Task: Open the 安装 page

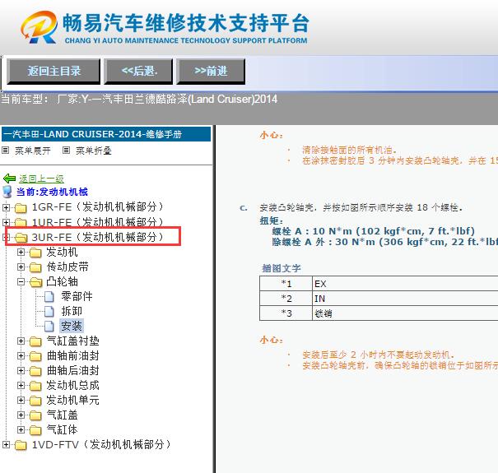Action: pyautogui.click(x=72, y=326)
